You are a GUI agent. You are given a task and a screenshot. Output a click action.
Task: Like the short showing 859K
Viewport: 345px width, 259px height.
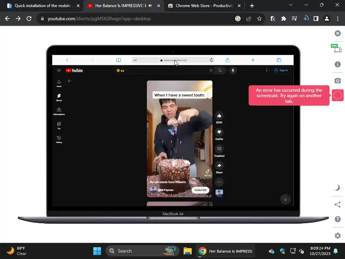219,116
